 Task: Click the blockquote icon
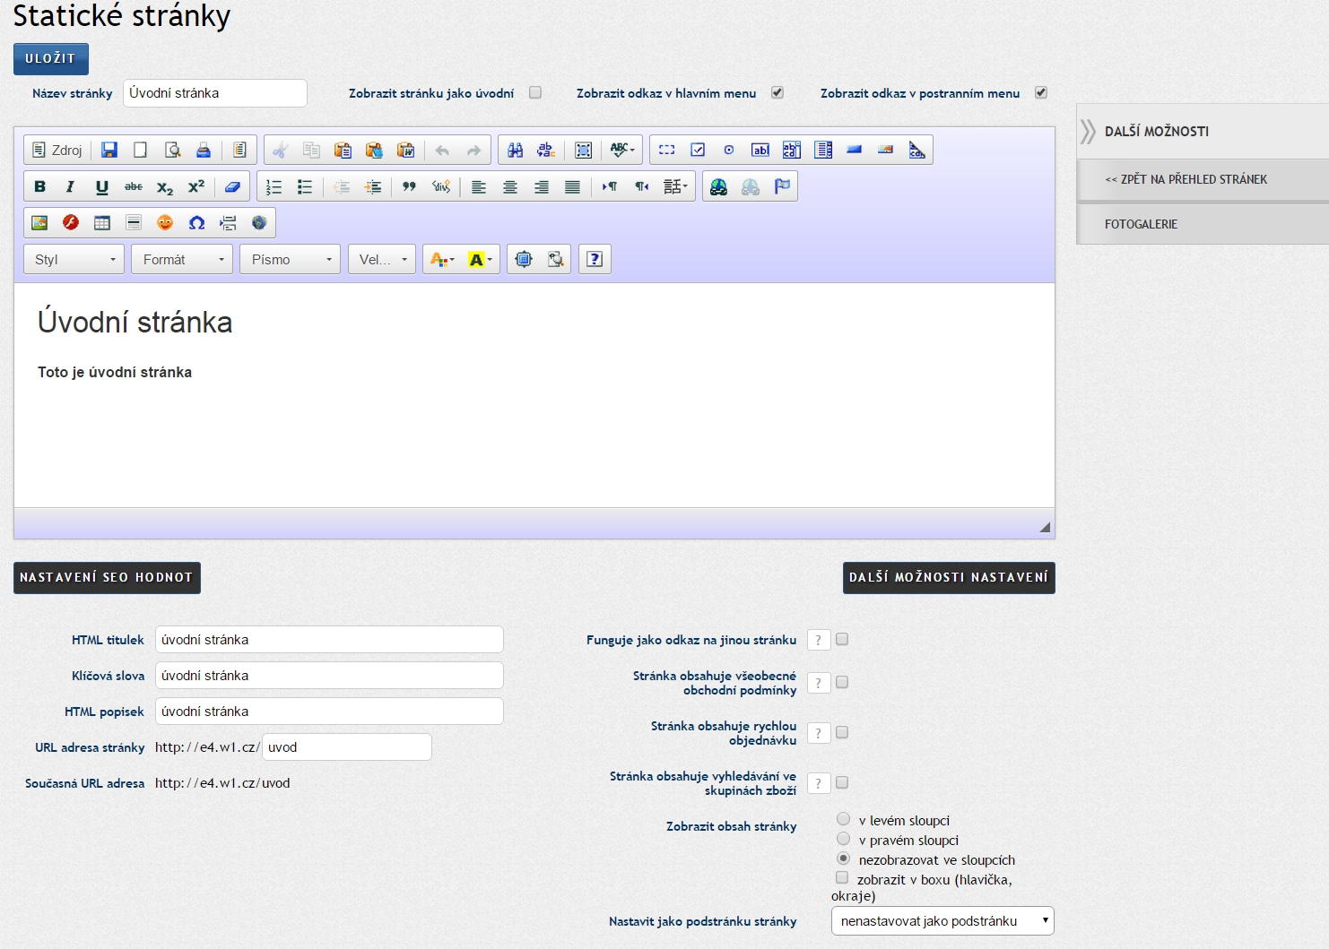point(409,186)
